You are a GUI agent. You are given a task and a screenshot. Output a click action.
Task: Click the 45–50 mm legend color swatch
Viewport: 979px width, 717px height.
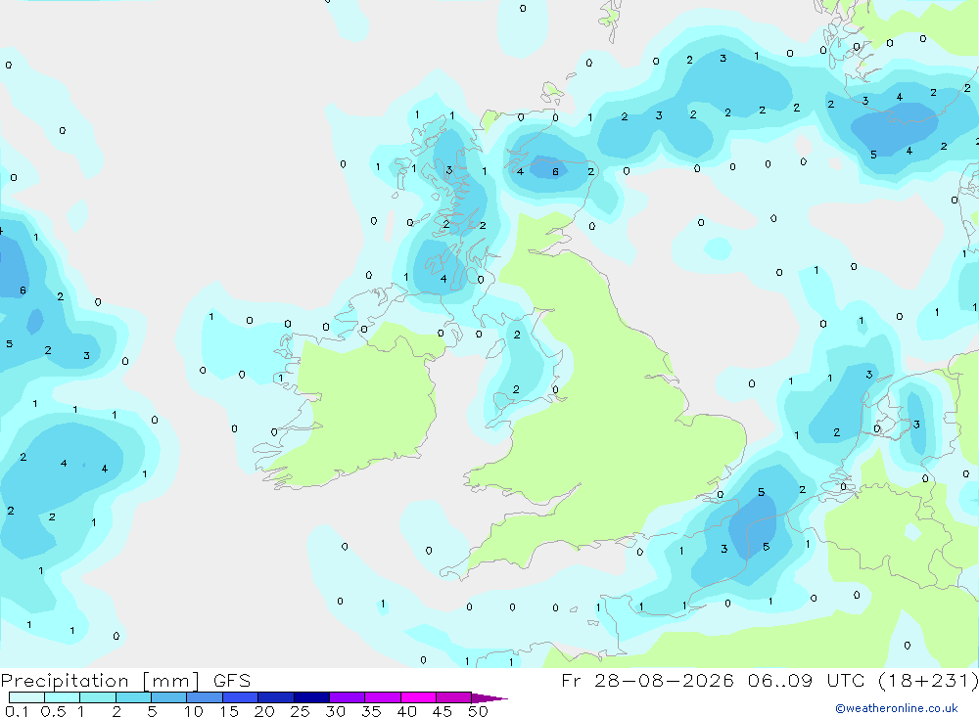click(x=453, y=697)
